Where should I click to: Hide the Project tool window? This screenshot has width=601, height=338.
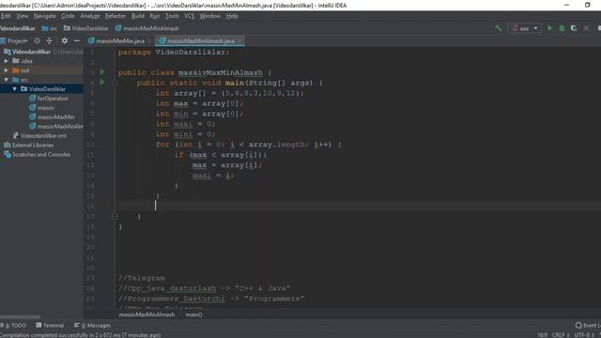77,40
